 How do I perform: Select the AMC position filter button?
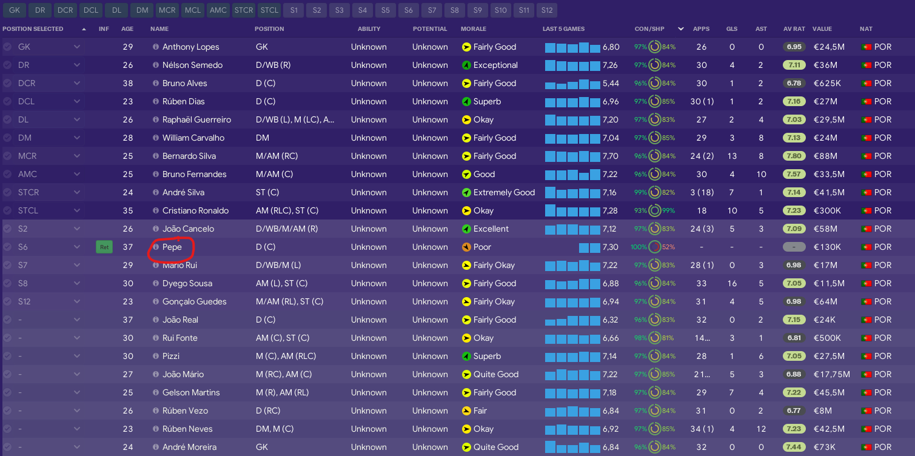[x=218, y=10]
